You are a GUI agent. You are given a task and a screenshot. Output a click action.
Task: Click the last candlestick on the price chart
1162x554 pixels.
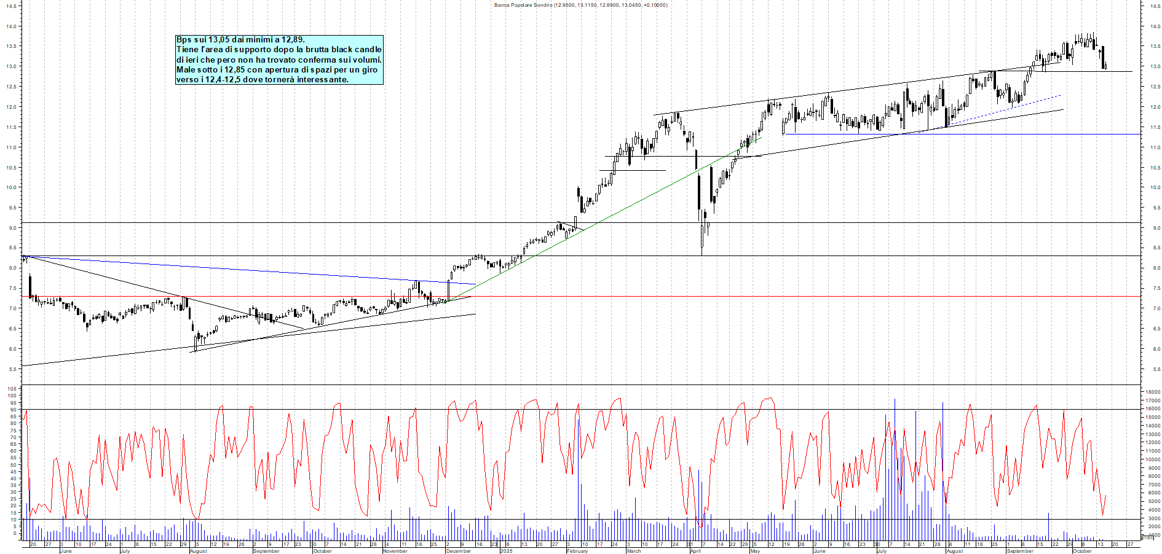1105,66
